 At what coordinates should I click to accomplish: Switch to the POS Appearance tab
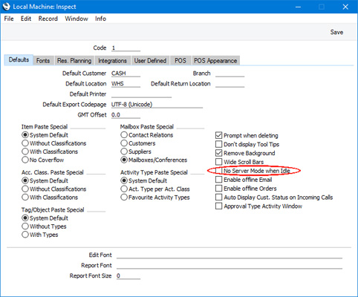(x=215, y=61)
